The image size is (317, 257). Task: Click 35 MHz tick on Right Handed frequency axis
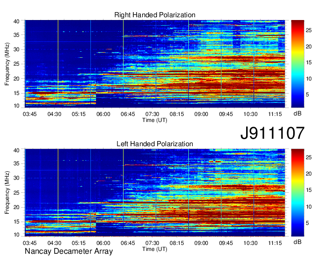pos(16,35)
